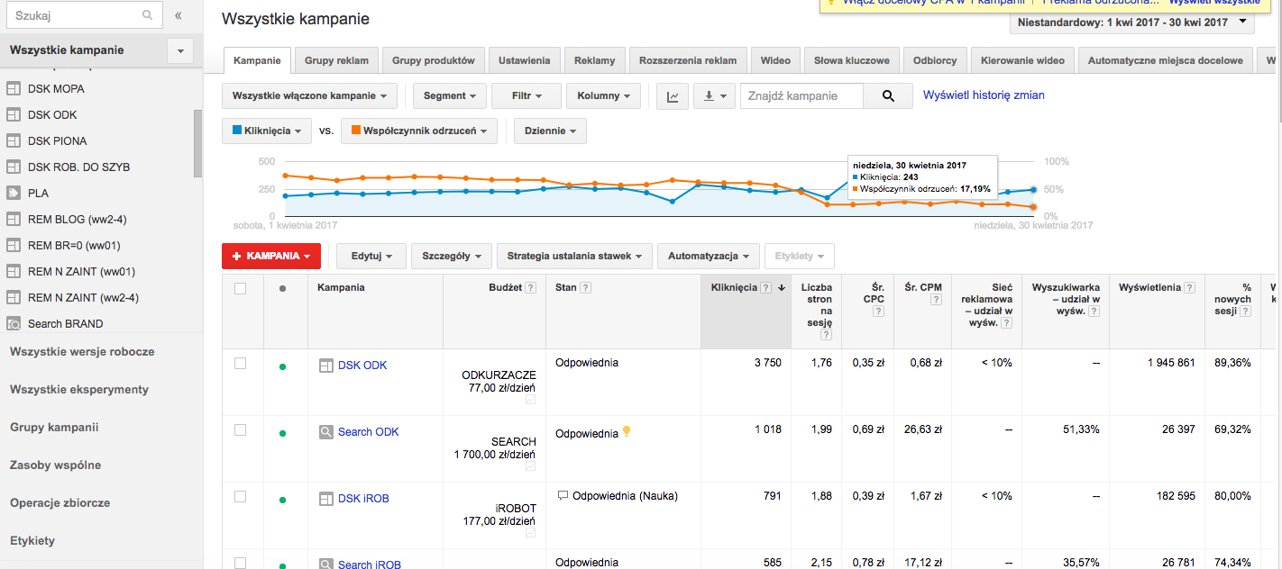This screenshot has width=1282, height=569.
Task: Toggle the select-all checkbox in table header
Action: tap(240, 288)
